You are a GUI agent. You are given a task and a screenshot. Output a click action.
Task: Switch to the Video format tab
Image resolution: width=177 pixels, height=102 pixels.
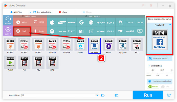click(22, 22)
